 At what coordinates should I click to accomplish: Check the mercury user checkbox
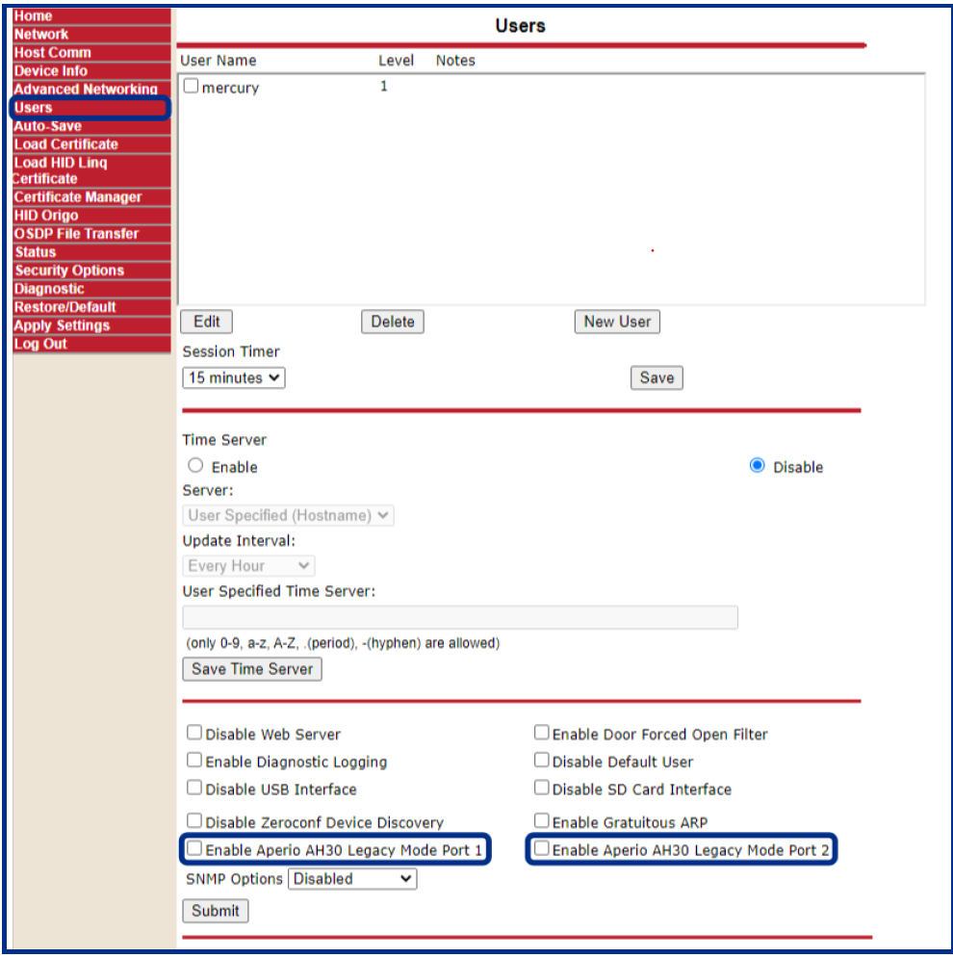191,87
